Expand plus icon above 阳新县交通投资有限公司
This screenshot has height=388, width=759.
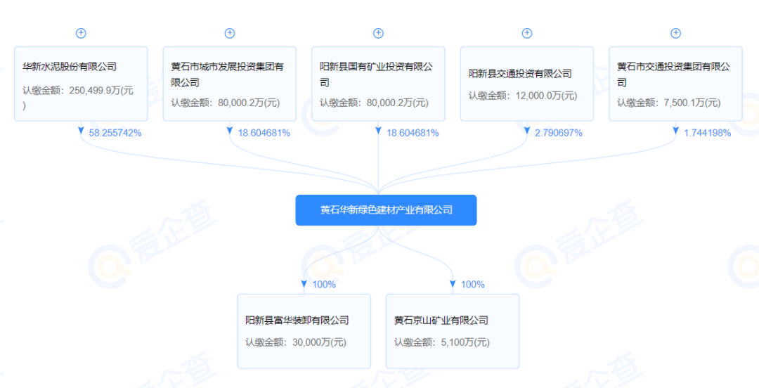(x=527, y=33)
